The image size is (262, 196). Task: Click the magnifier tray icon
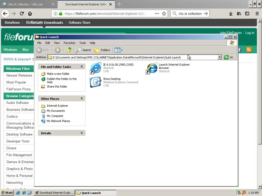[x=244, y=193]
